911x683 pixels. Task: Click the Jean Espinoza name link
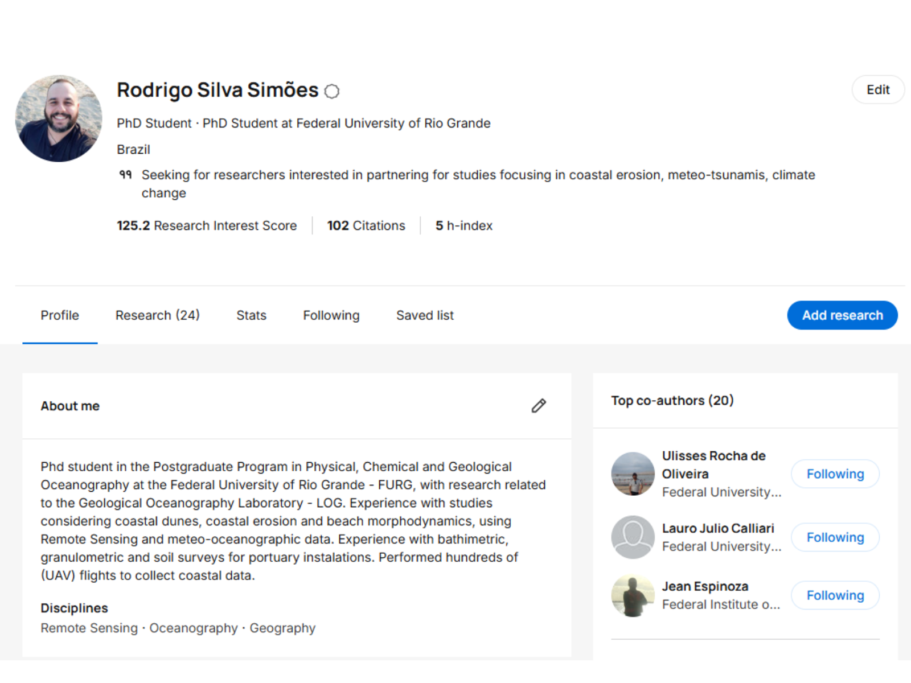pos(705,586)
